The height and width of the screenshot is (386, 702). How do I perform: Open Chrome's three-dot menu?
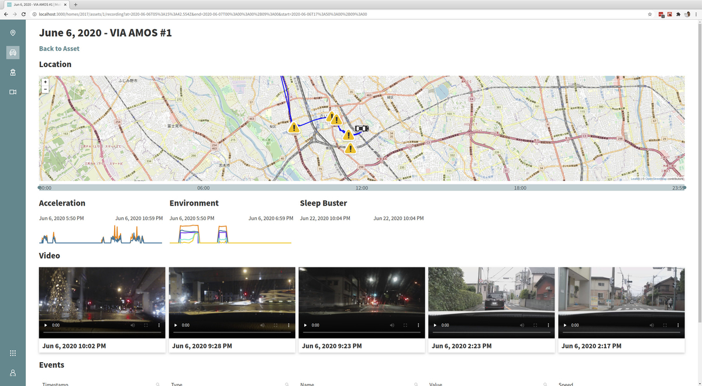[x=697, y=14]
